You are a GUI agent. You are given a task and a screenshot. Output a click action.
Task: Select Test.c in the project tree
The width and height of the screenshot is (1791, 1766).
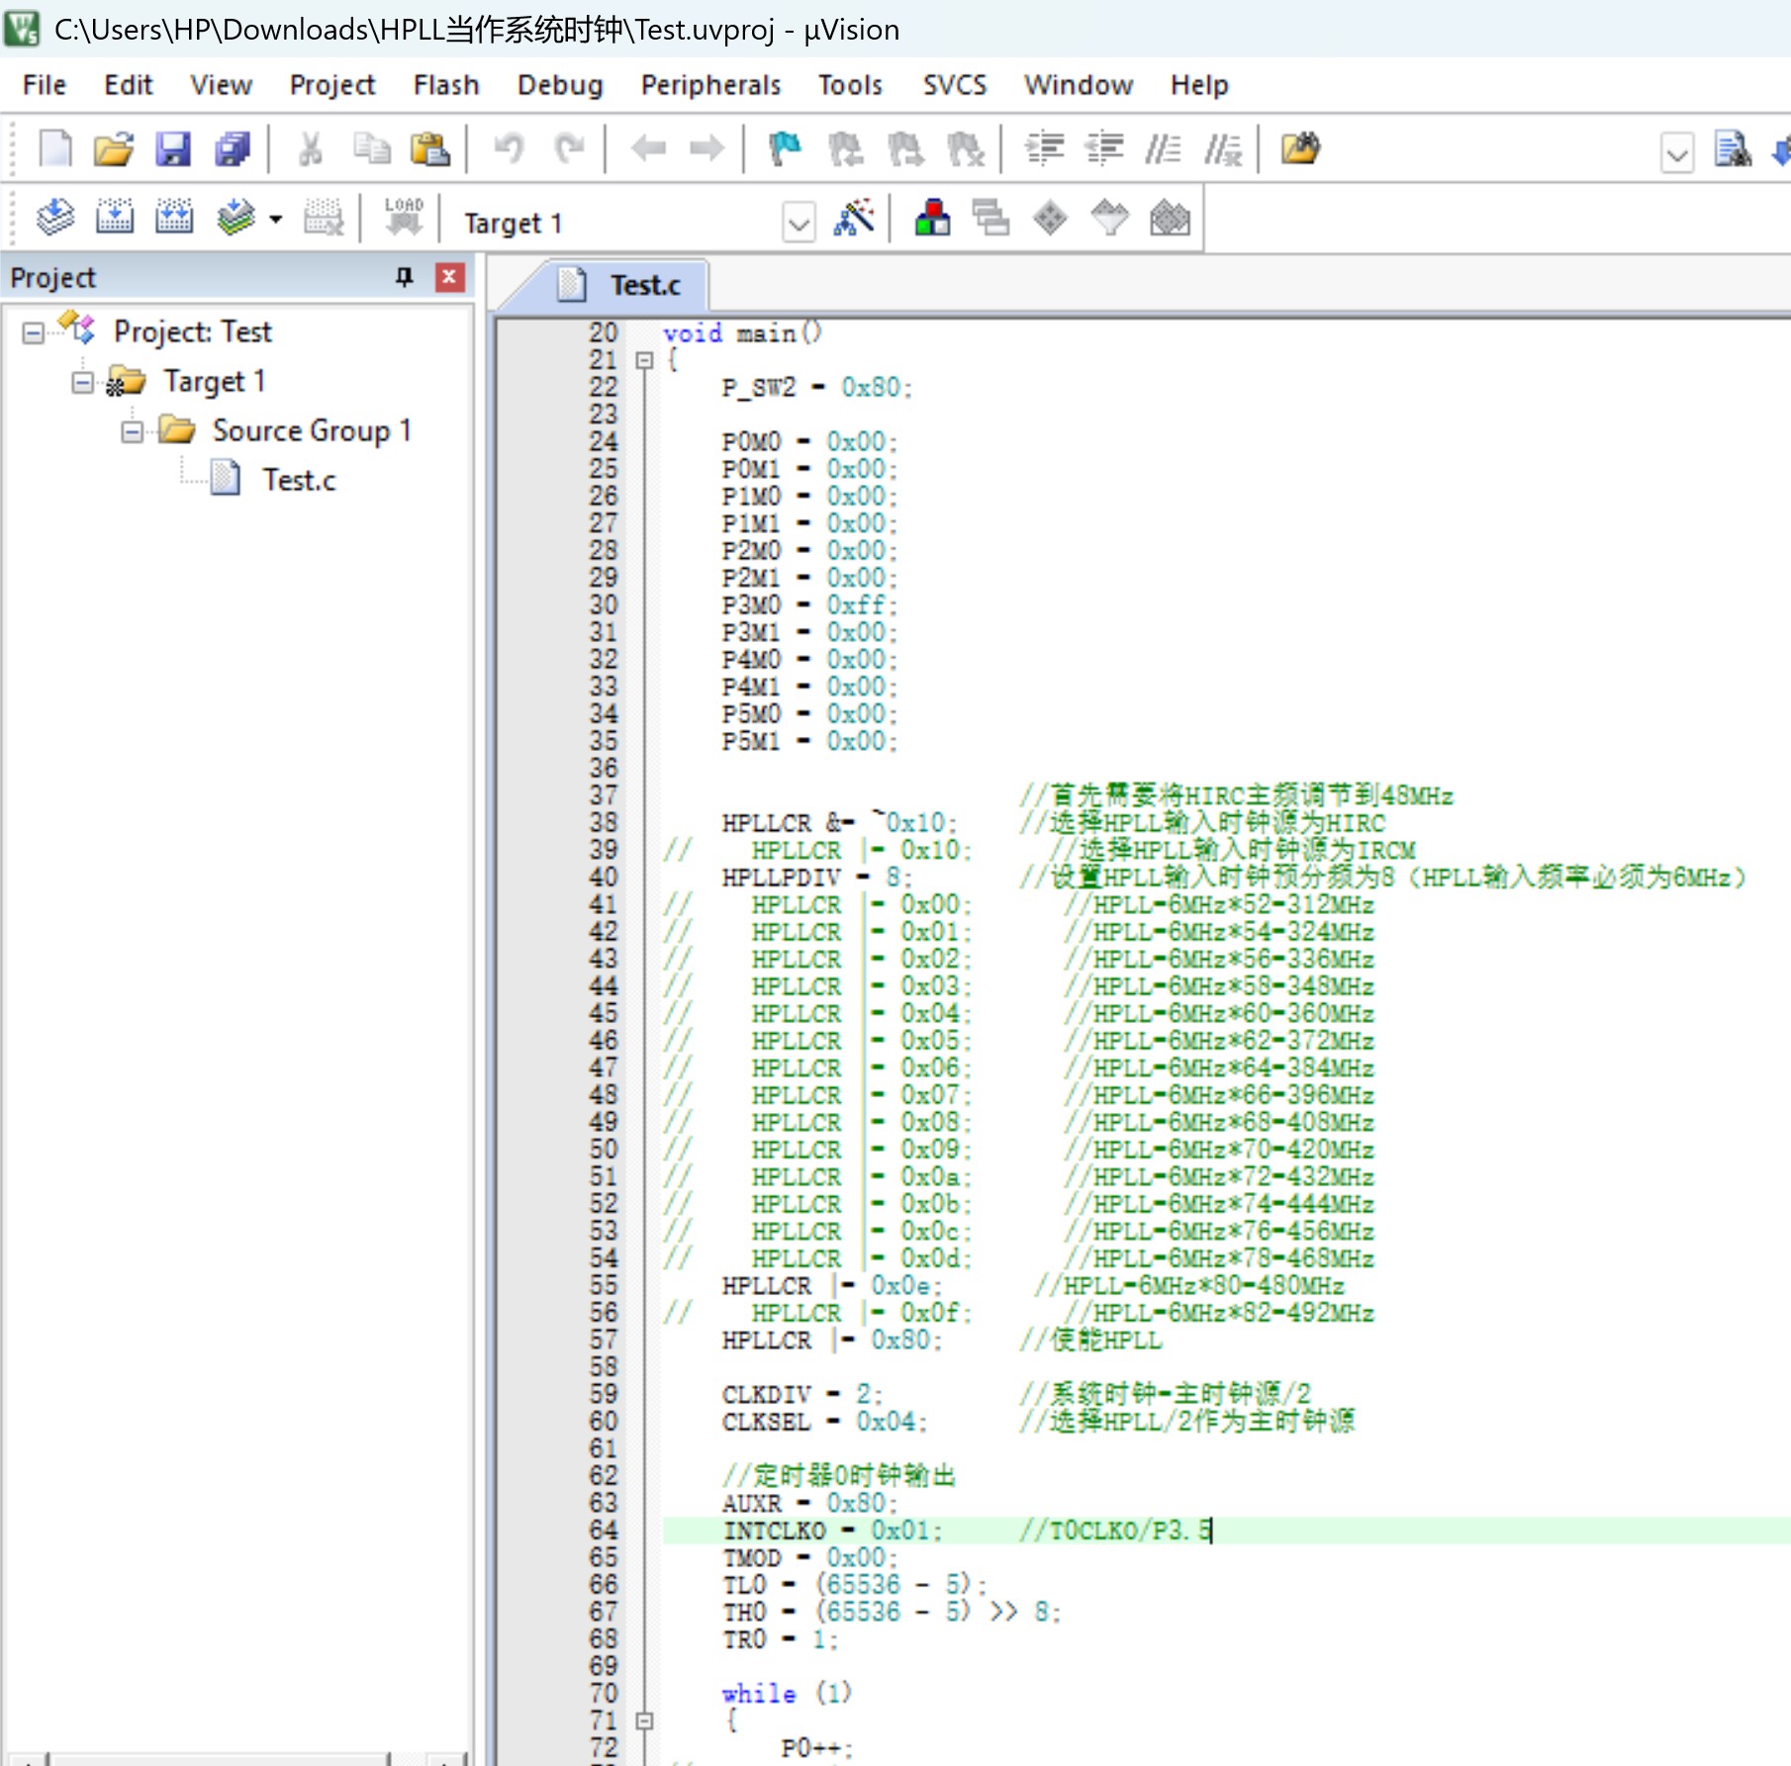298,481
